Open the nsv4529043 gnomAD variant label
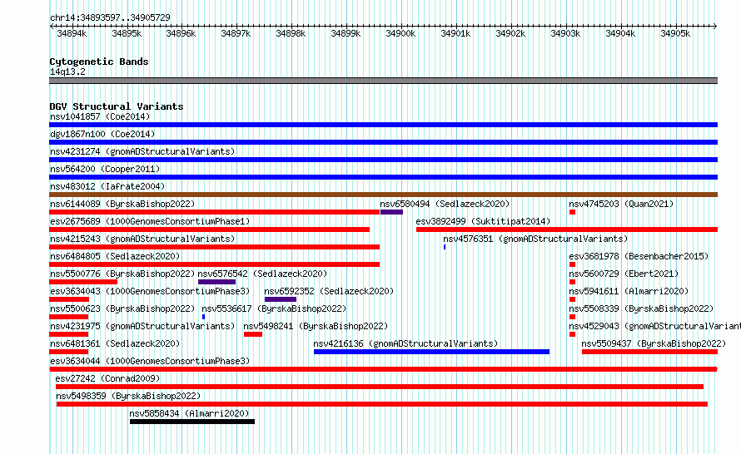 pyautogui.click(x=655, y=326)
